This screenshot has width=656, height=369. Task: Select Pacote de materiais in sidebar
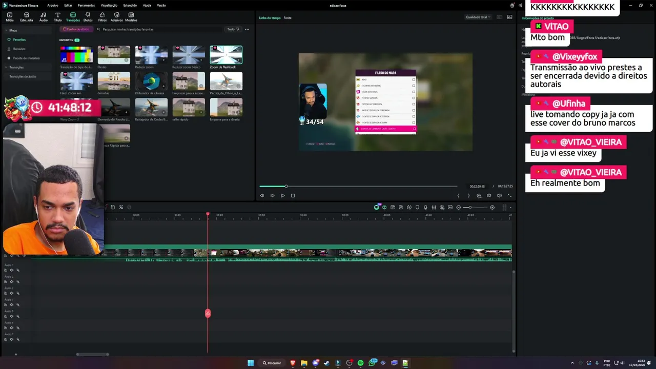coord(26,58)
